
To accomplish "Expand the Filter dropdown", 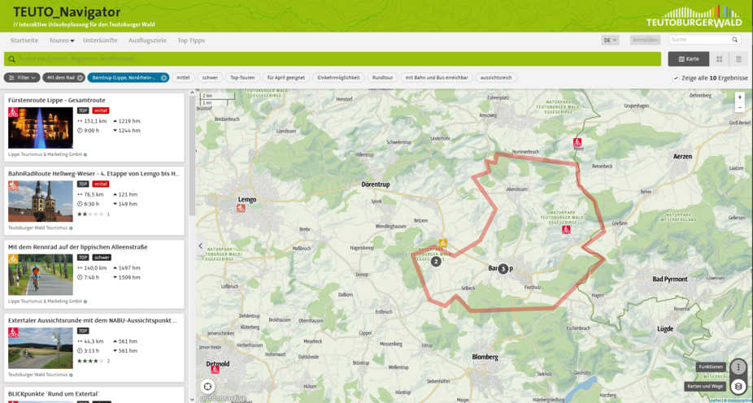I will coord(22,78).
